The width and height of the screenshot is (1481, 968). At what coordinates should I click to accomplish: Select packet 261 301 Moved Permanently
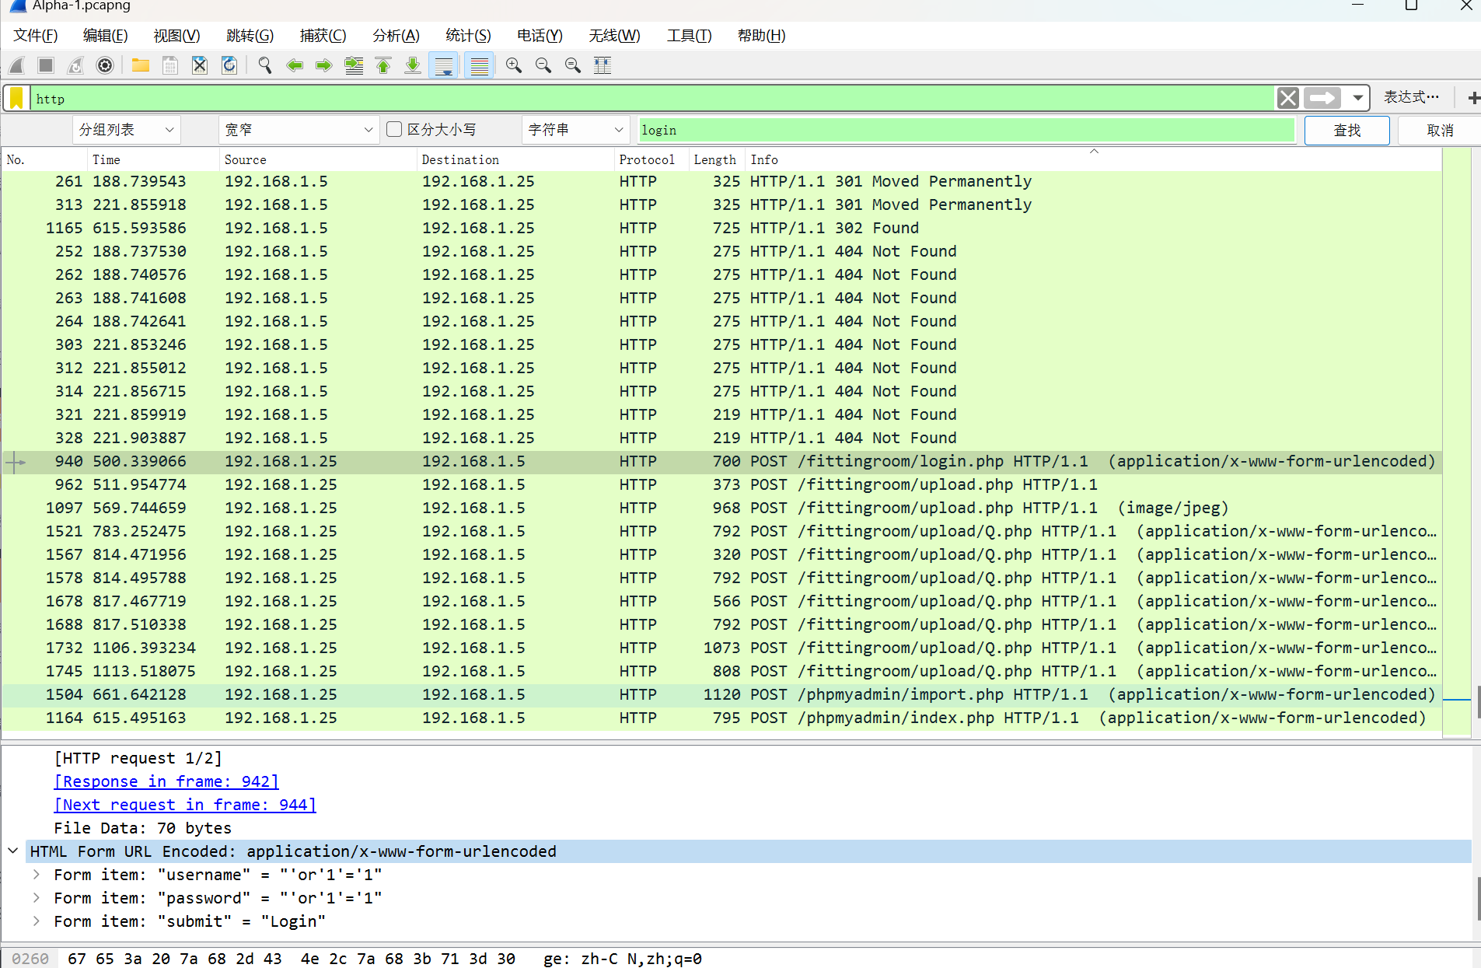[721, 181]
